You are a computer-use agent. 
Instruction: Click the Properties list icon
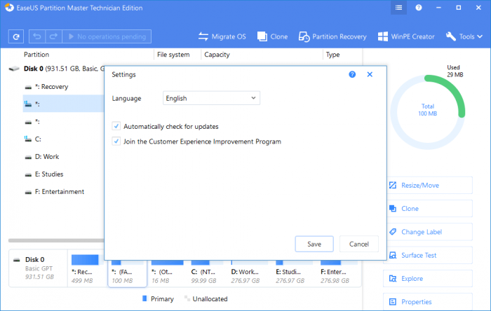(x=393, y=302)
